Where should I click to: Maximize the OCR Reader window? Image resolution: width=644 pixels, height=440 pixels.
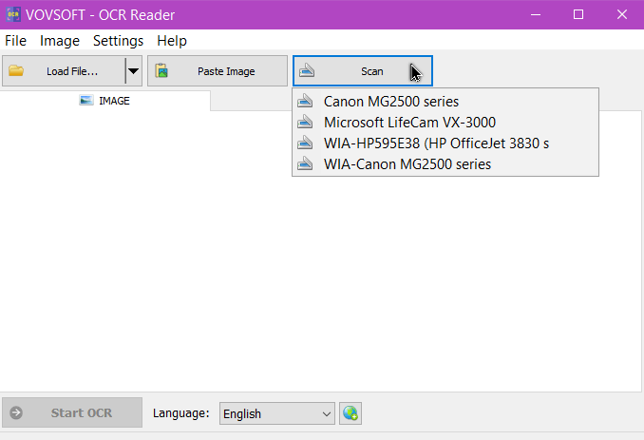click(578, 14)
